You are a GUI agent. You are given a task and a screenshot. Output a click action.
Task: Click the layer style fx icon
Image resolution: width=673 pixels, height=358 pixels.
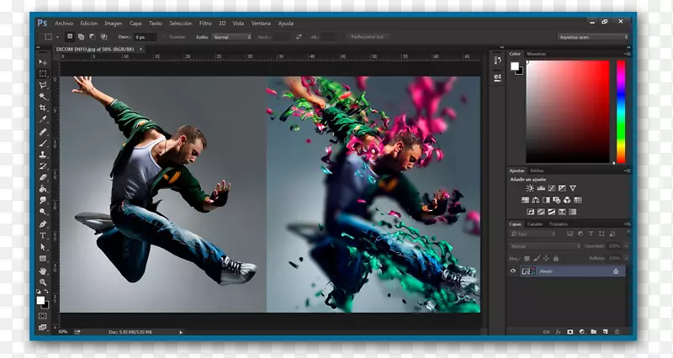coord(558,332)
